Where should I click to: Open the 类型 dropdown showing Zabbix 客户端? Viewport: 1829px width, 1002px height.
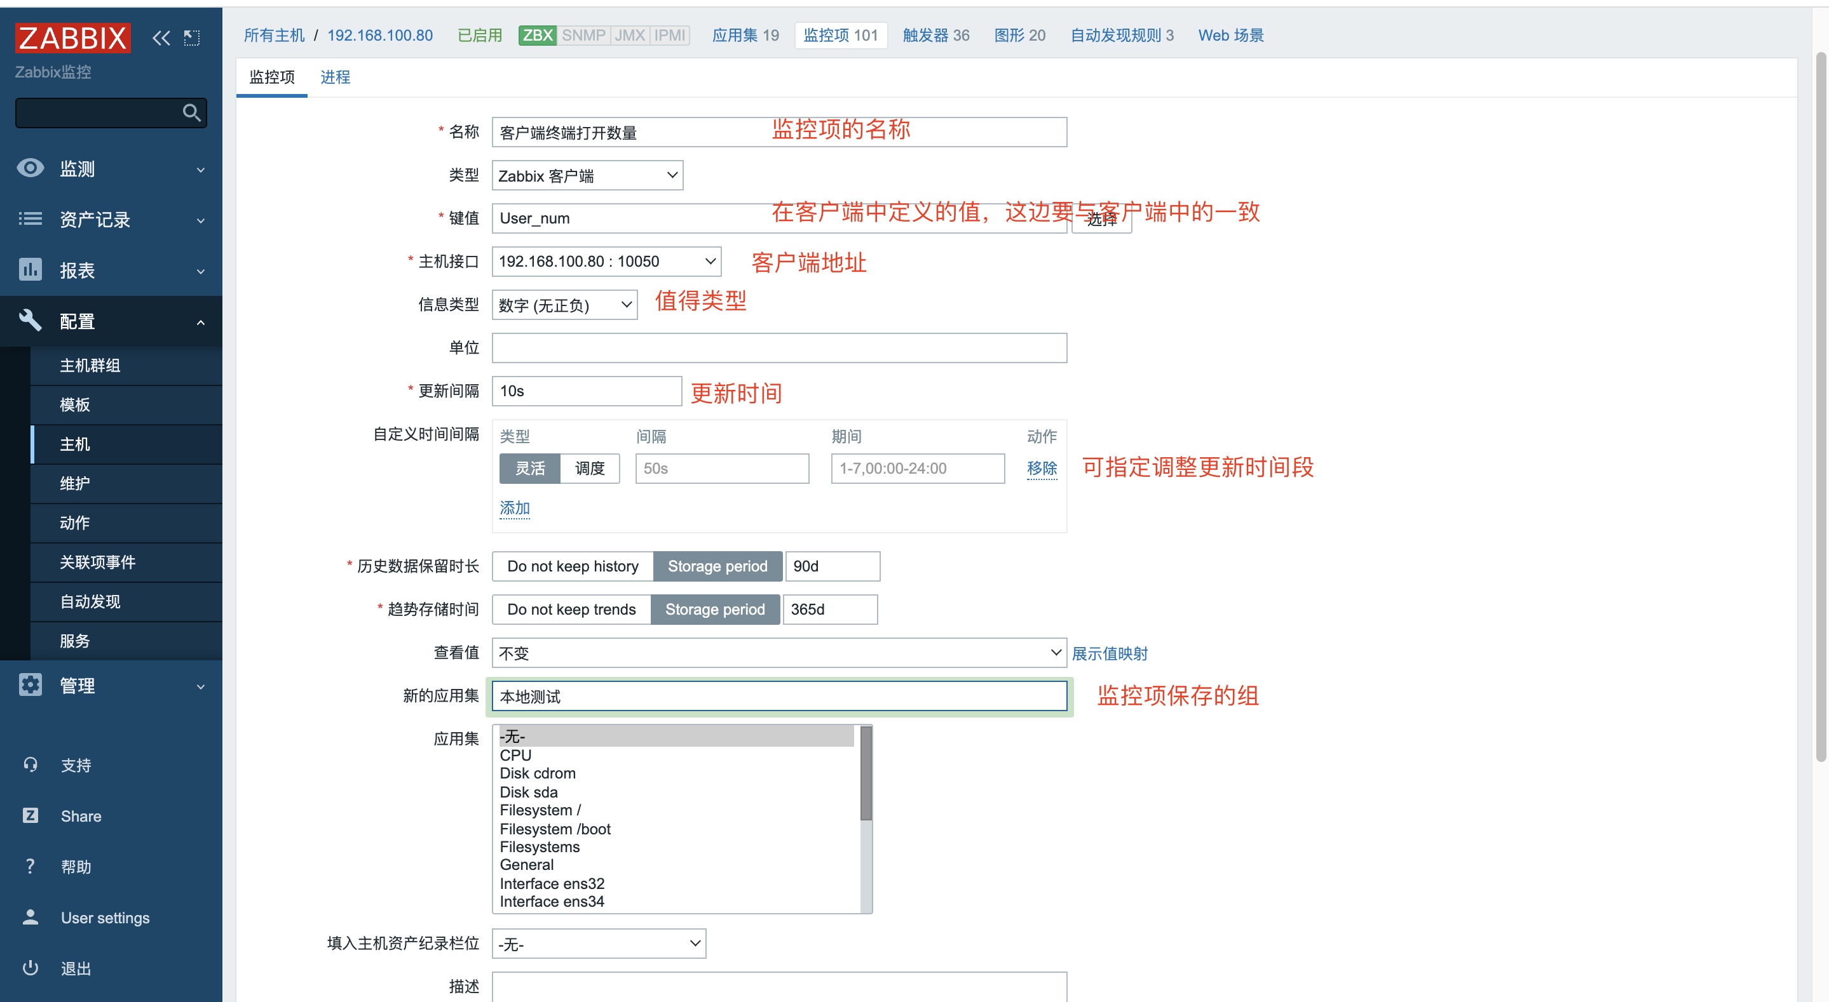[587, 175]
